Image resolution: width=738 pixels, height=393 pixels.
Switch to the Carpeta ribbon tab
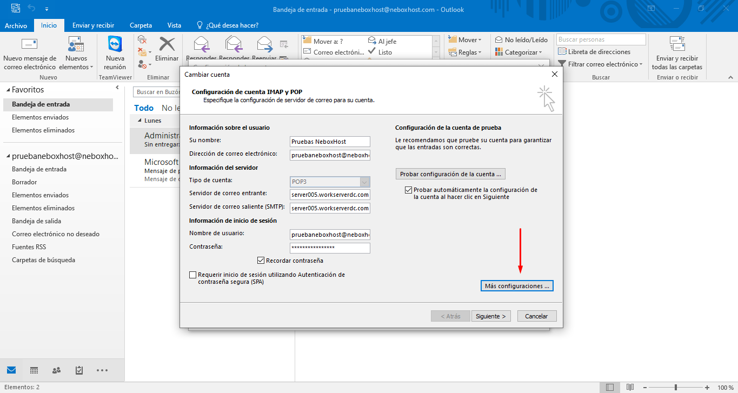pos(141,25)
